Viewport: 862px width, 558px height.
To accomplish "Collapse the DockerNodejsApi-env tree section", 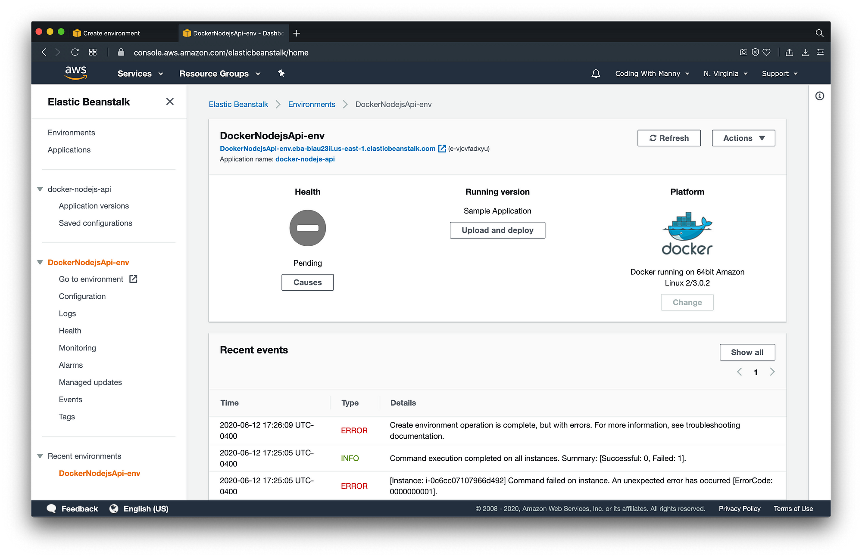I will coord(40,262).
